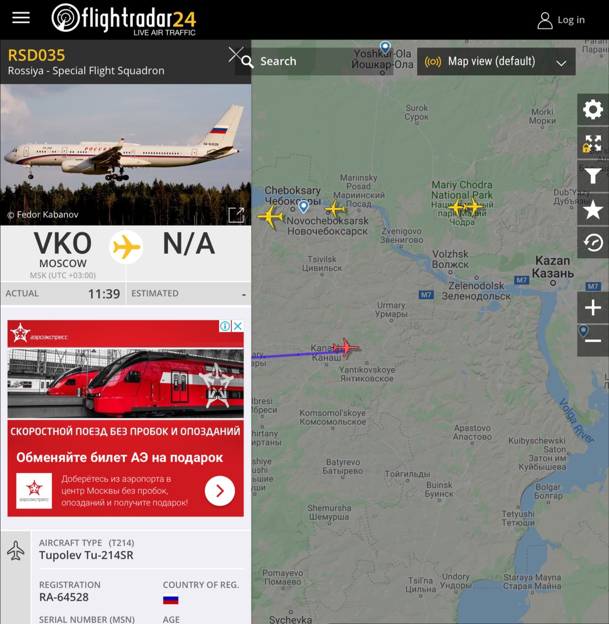Click the Aeroexpress ad arrow button
Viewport: 609px width, 624px height.
click(x=220, y=491)
